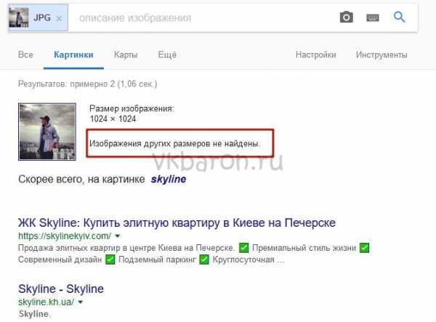Remove the JPG image chip with X
The width and height of the screenshot is (436, 322).
(x=59, y=18)
